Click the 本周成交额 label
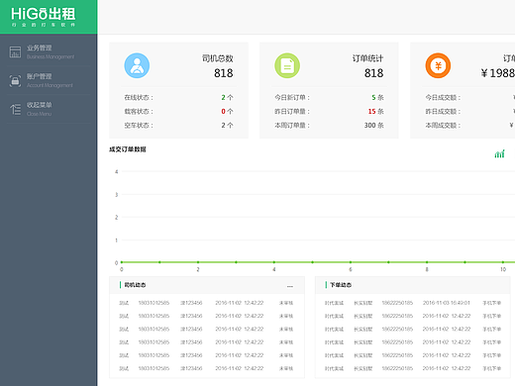The height and width of the screenshot is (386, 515). (443, 126)
